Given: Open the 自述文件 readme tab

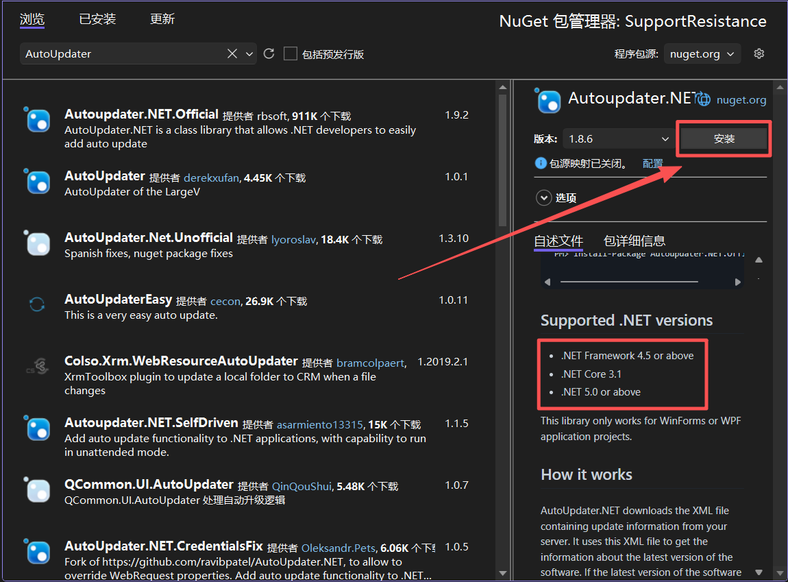Looking at the screenshot, I should [558, 241].
